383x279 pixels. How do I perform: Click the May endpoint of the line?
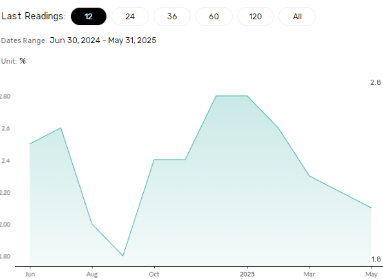pos(371,208)
